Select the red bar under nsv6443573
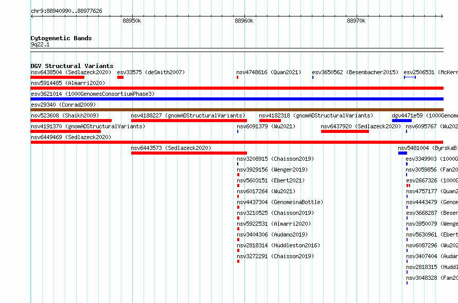The image size is (458, 303). tap(189, 153)
